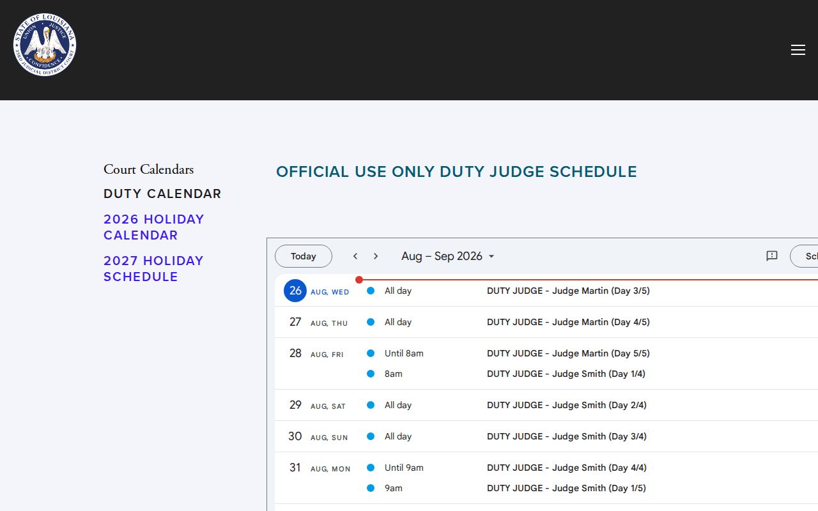818x511 pixels.
Task: Select the date 27 Aug, Thu
Action: point(318,322)
